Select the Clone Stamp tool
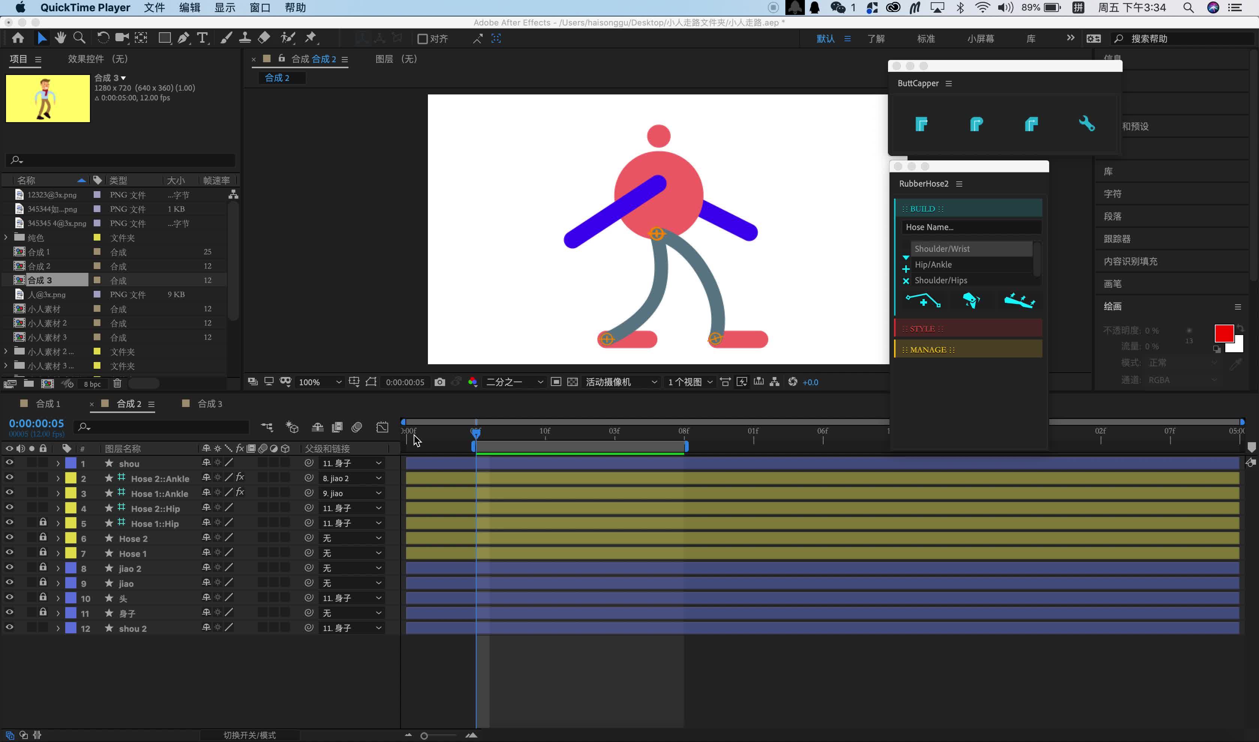The width and height of the screenshot is (1259, 742). click(x=245, y=38)
